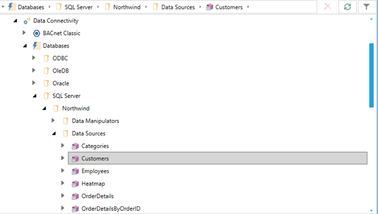Click the Heatmap data source icon

(75, 184)
